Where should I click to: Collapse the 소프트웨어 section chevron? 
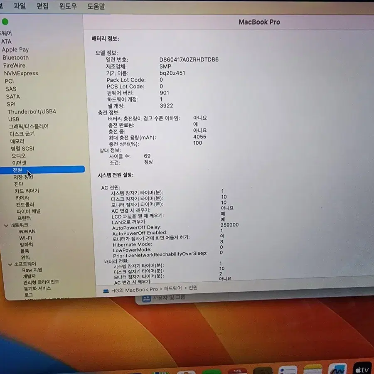click(10, 264)
